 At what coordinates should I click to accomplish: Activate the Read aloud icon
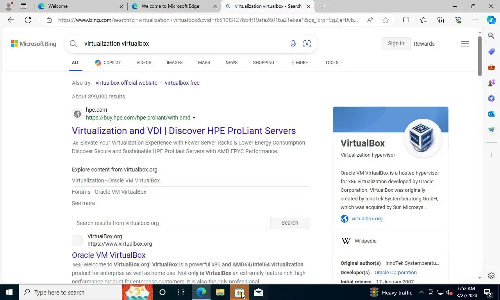(370, 20)
